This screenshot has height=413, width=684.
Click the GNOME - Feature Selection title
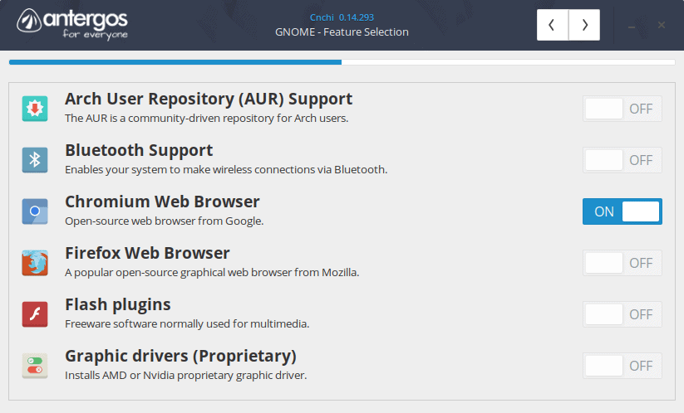[342, 32]
